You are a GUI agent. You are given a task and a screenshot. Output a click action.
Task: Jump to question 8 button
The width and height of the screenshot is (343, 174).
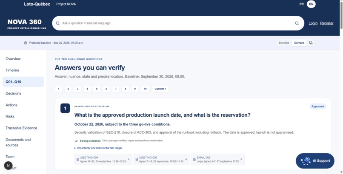pos(126,89)
